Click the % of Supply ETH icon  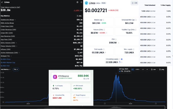(54, 86)
